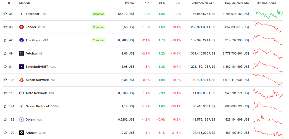
Task: Click the AGIX ticker symbol
Action: tap(53, 67)
